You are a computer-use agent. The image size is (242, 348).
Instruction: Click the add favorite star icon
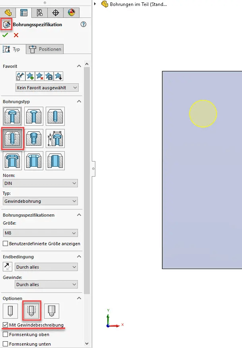(x=30, y=76)
